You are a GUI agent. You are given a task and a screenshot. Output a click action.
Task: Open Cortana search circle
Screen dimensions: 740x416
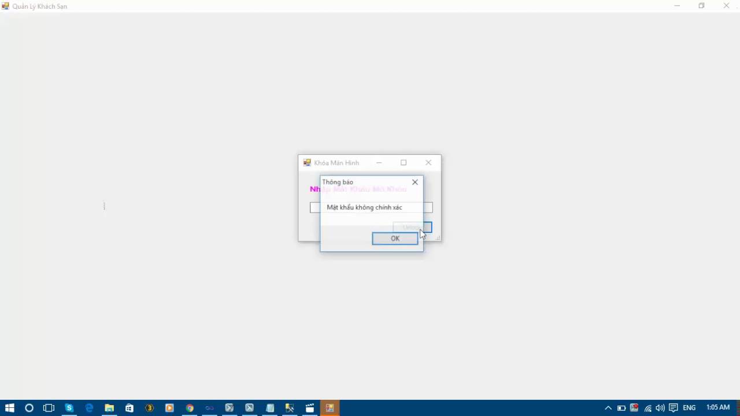point(29,408)
